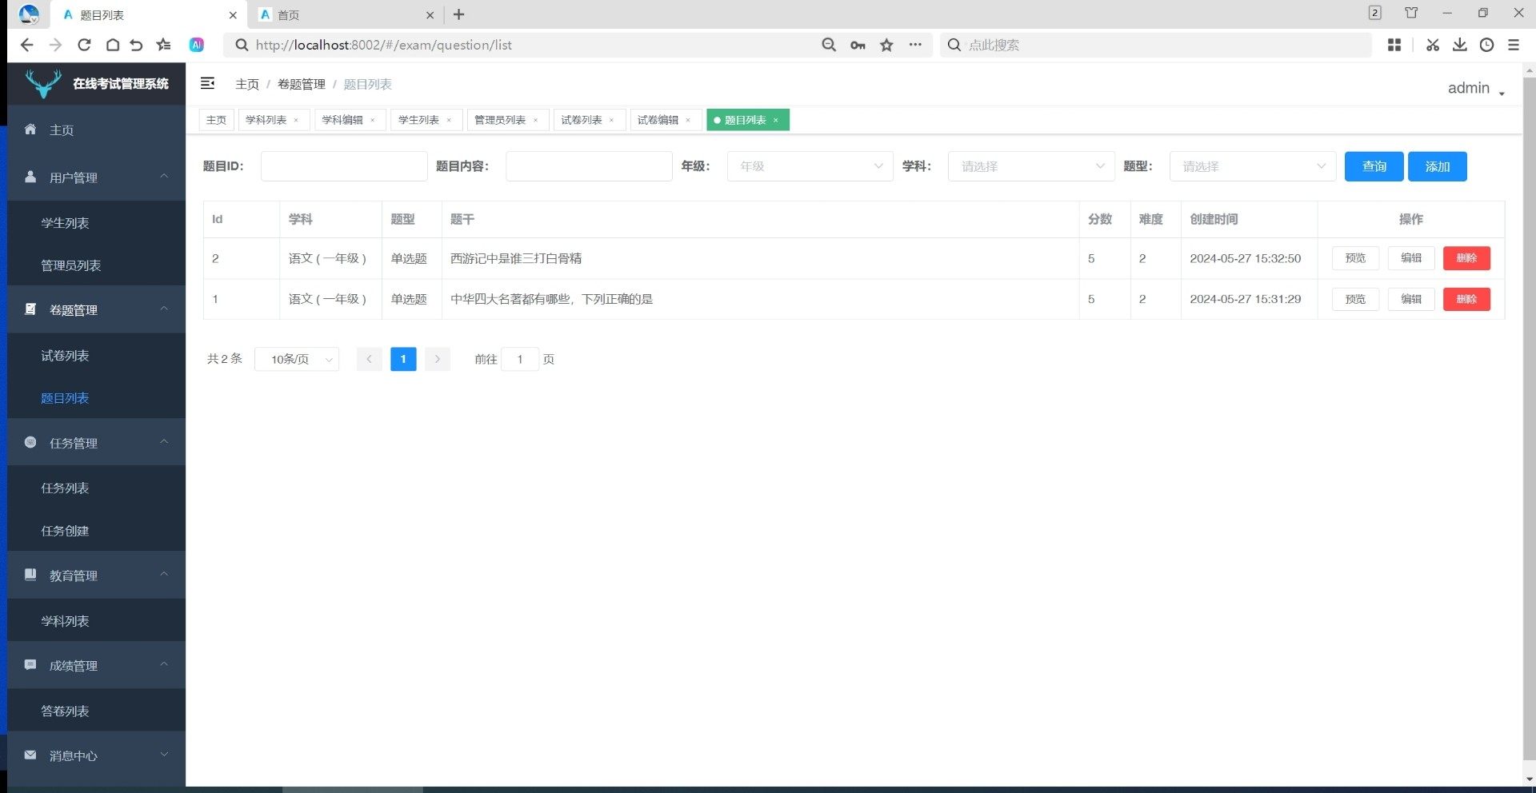Close the 学科列表 tag tab
Image resolution: width=1536 pixels, height=793 pixels.
pos(296,121)
